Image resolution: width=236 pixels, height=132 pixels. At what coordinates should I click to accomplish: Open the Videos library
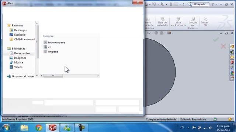[x=16, y=67]
